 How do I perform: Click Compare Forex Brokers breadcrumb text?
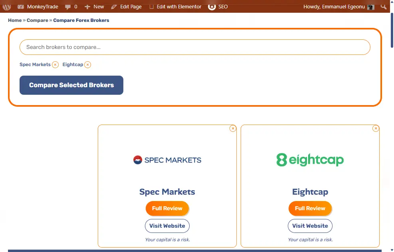click(81, 20)
